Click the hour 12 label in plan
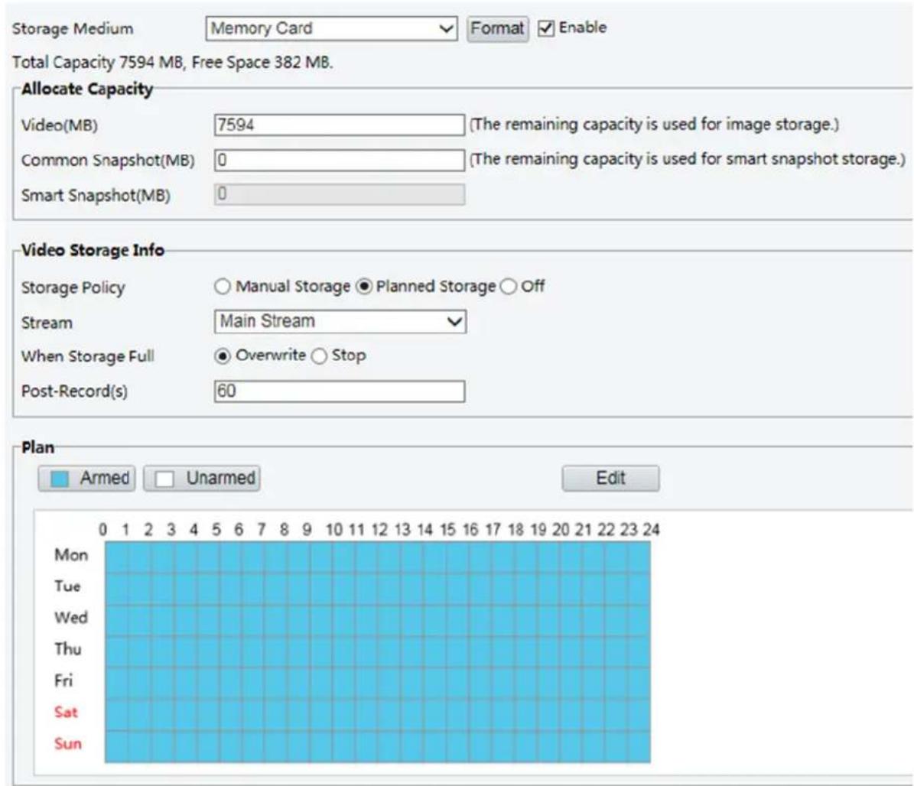 click(379, 530)
